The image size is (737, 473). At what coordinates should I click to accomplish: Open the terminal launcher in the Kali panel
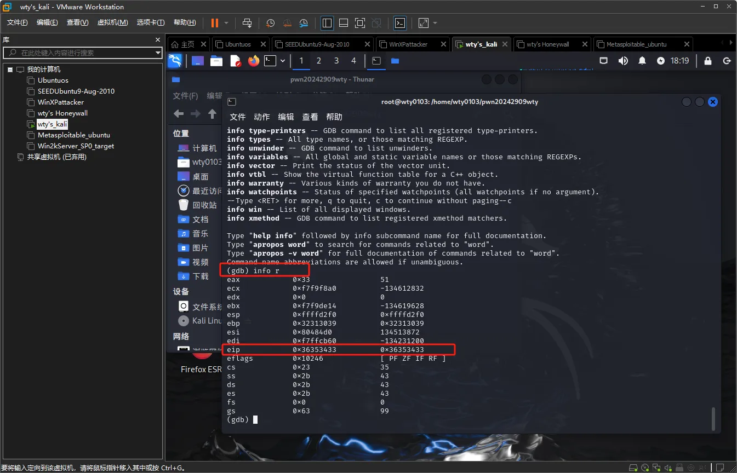pyautogui.click(x=270, y=61)
